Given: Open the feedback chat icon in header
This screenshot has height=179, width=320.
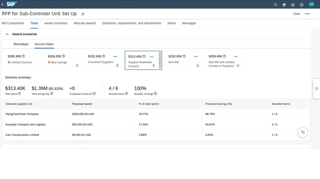Looking at the screenshot, I should click(293, 5).
